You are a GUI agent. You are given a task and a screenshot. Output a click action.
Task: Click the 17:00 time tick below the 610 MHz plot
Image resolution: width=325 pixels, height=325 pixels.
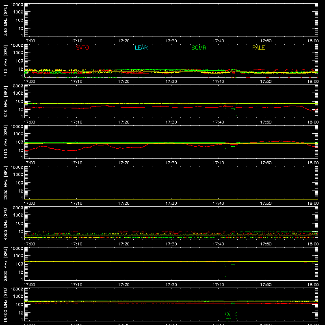tap(29, 122)
